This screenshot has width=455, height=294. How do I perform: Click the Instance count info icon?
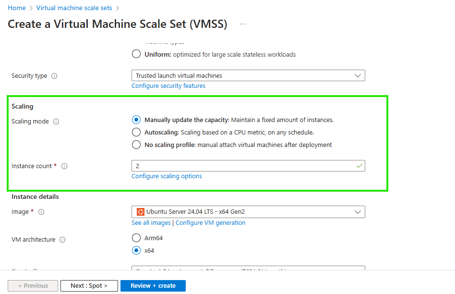pos(64,166)
